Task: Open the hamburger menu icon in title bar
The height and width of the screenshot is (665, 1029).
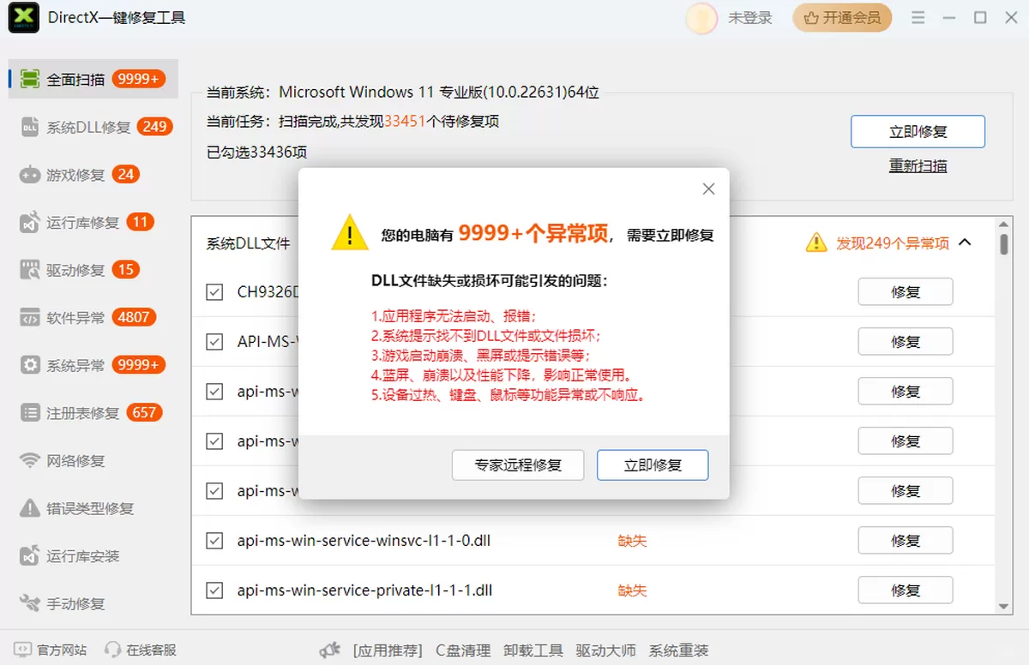Action: click(x=918, y=18)
